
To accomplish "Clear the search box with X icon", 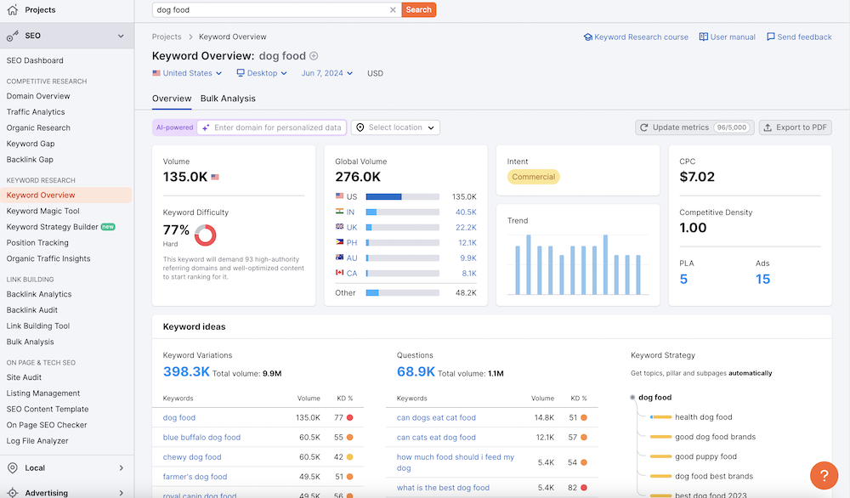I will click(x=393, y=10).
